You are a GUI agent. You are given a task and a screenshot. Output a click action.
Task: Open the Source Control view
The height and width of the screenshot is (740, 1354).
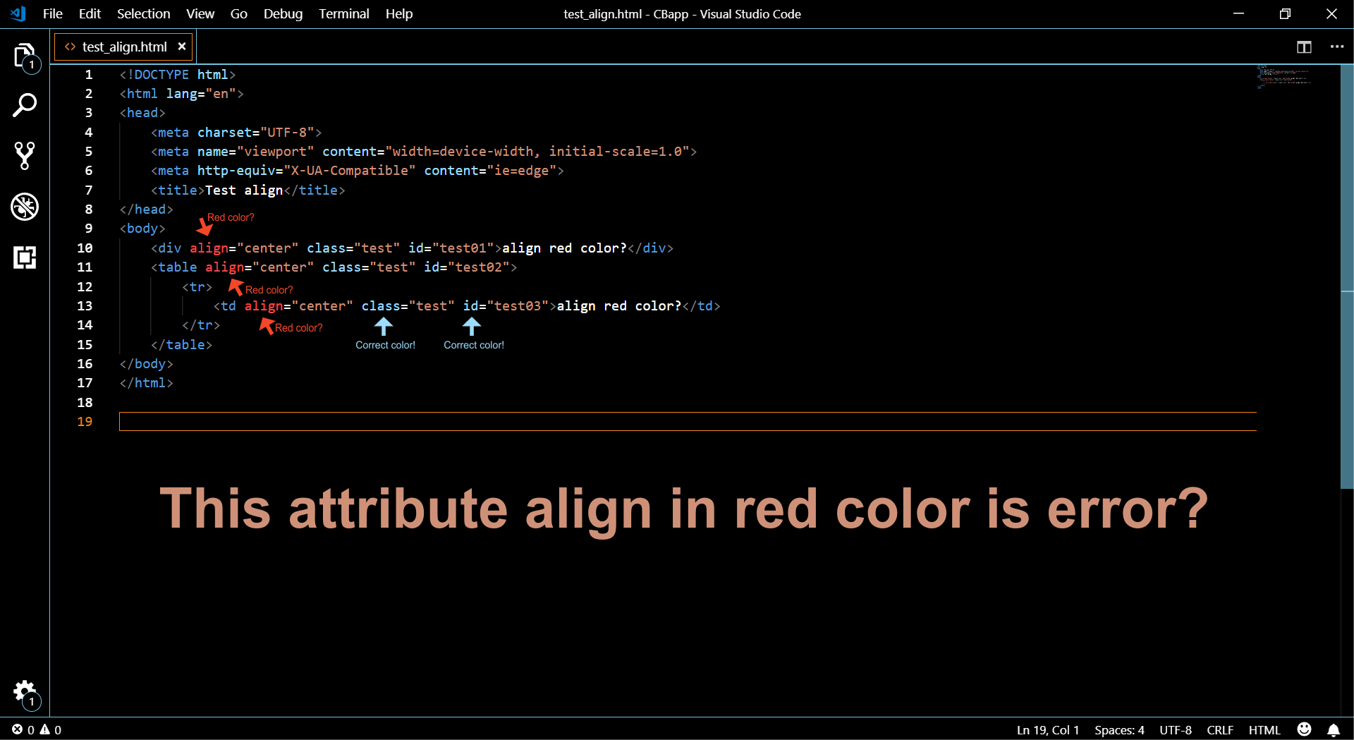point(25,155)
